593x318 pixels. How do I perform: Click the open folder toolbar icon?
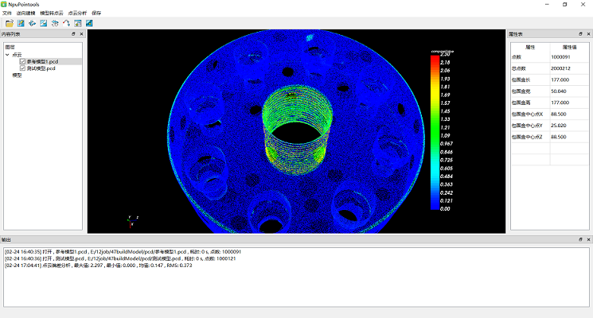click(x=8, y=23)
